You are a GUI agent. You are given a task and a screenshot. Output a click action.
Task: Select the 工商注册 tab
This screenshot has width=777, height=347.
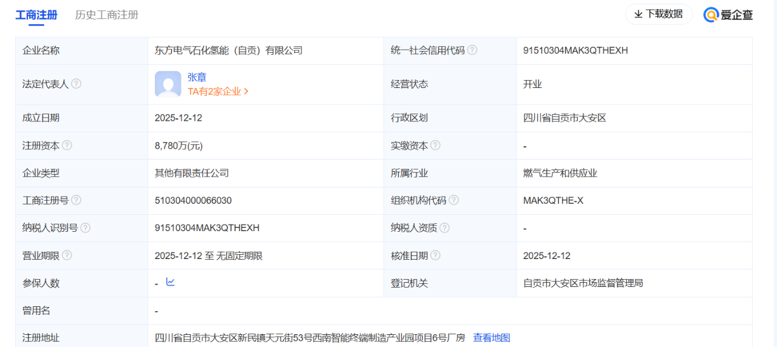tap(36, 15)
